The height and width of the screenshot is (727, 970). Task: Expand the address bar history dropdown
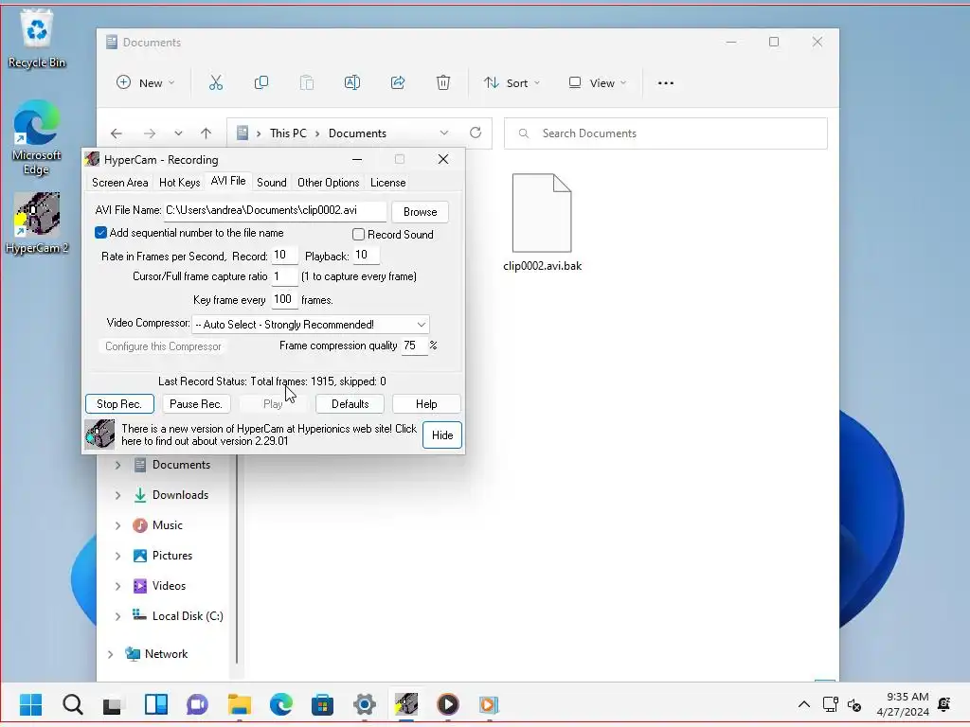[x=443, y=133]
